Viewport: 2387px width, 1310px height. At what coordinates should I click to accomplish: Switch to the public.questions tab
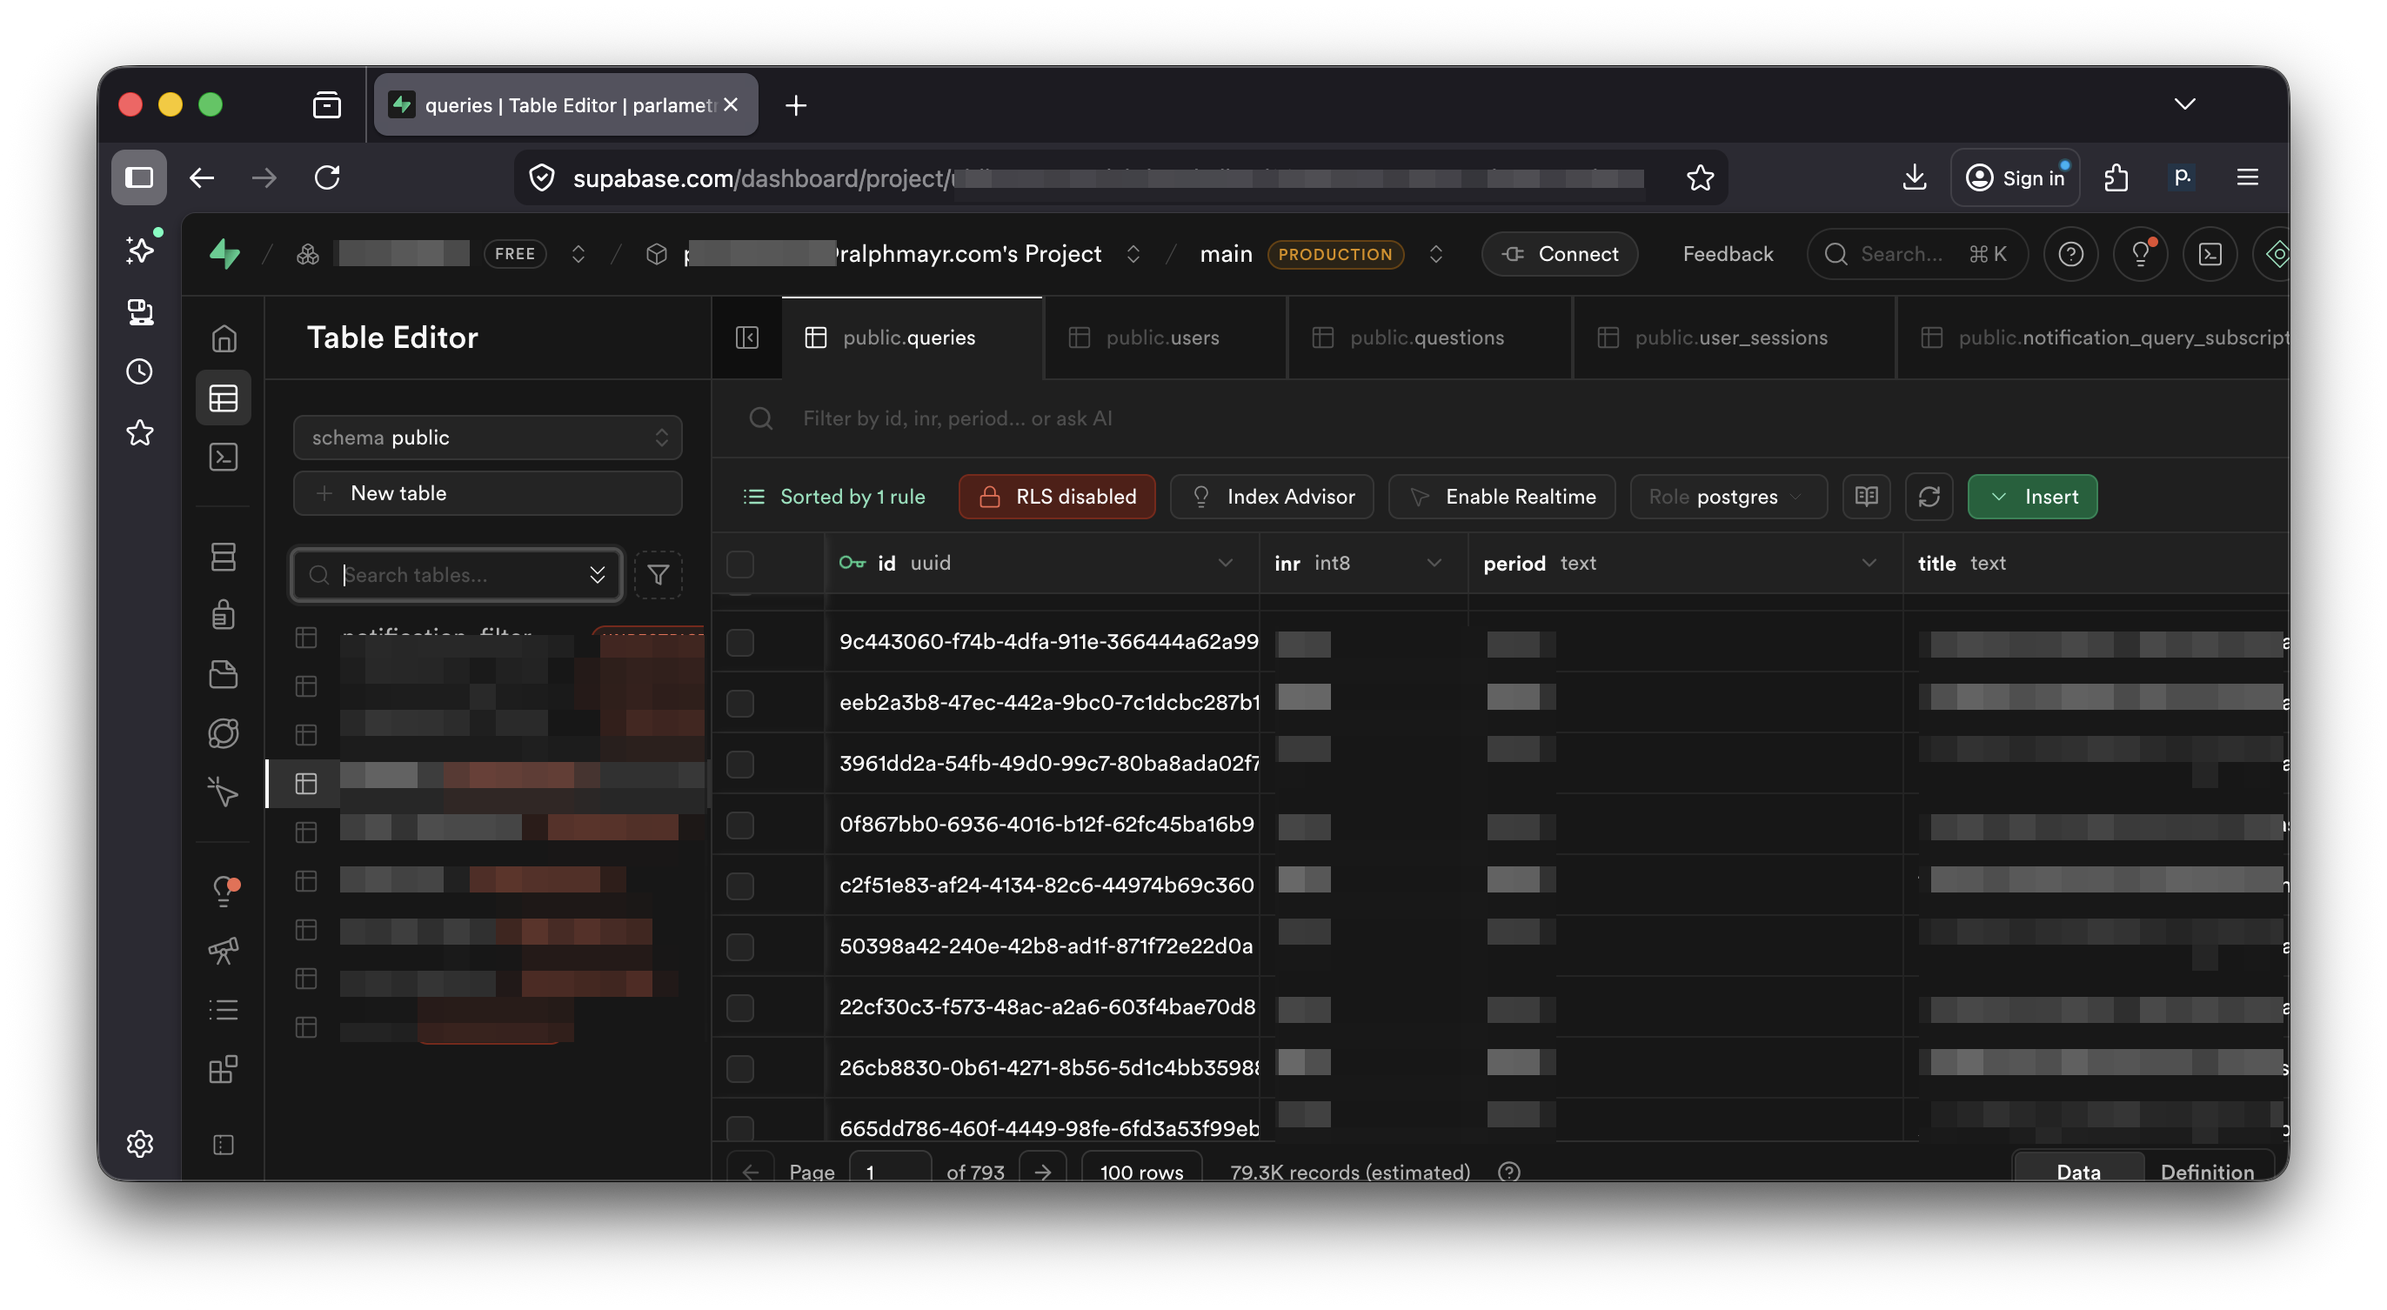click(x=1427, y=338)
